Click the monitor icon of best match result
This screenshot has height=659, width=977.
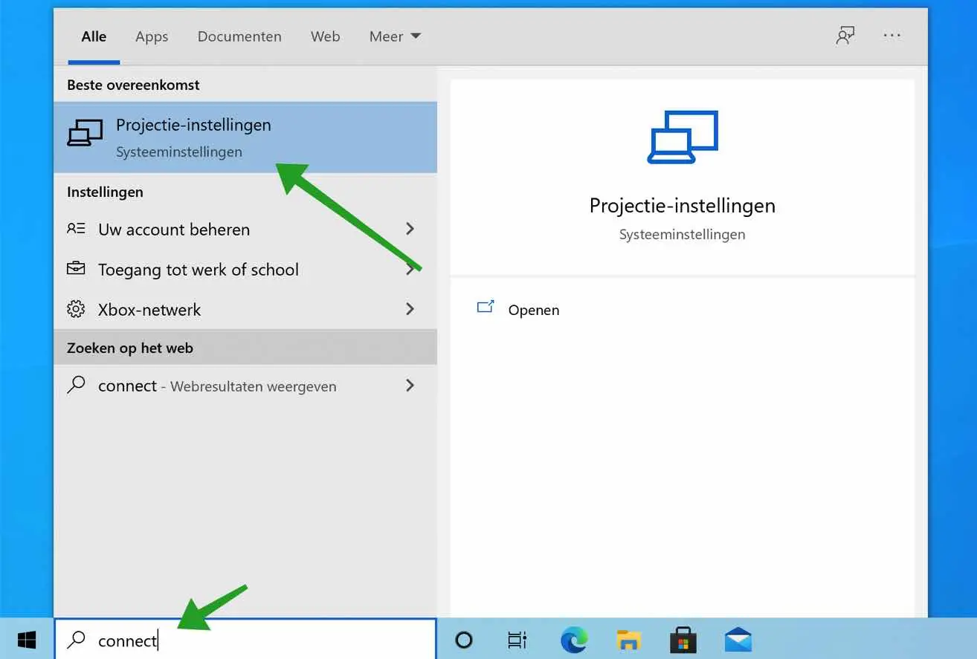tap(85, 134)
